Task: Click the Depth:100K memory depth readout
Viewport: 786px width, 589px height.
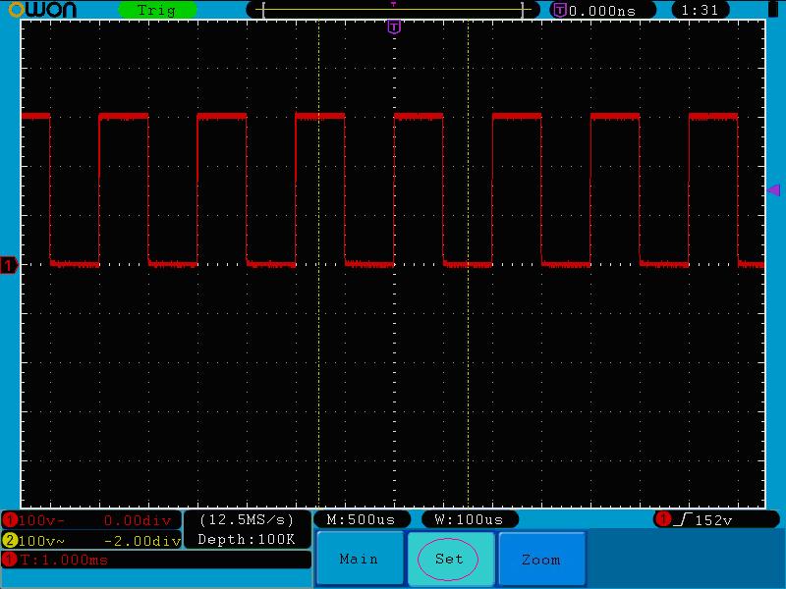Action: [x=247, y=539]
